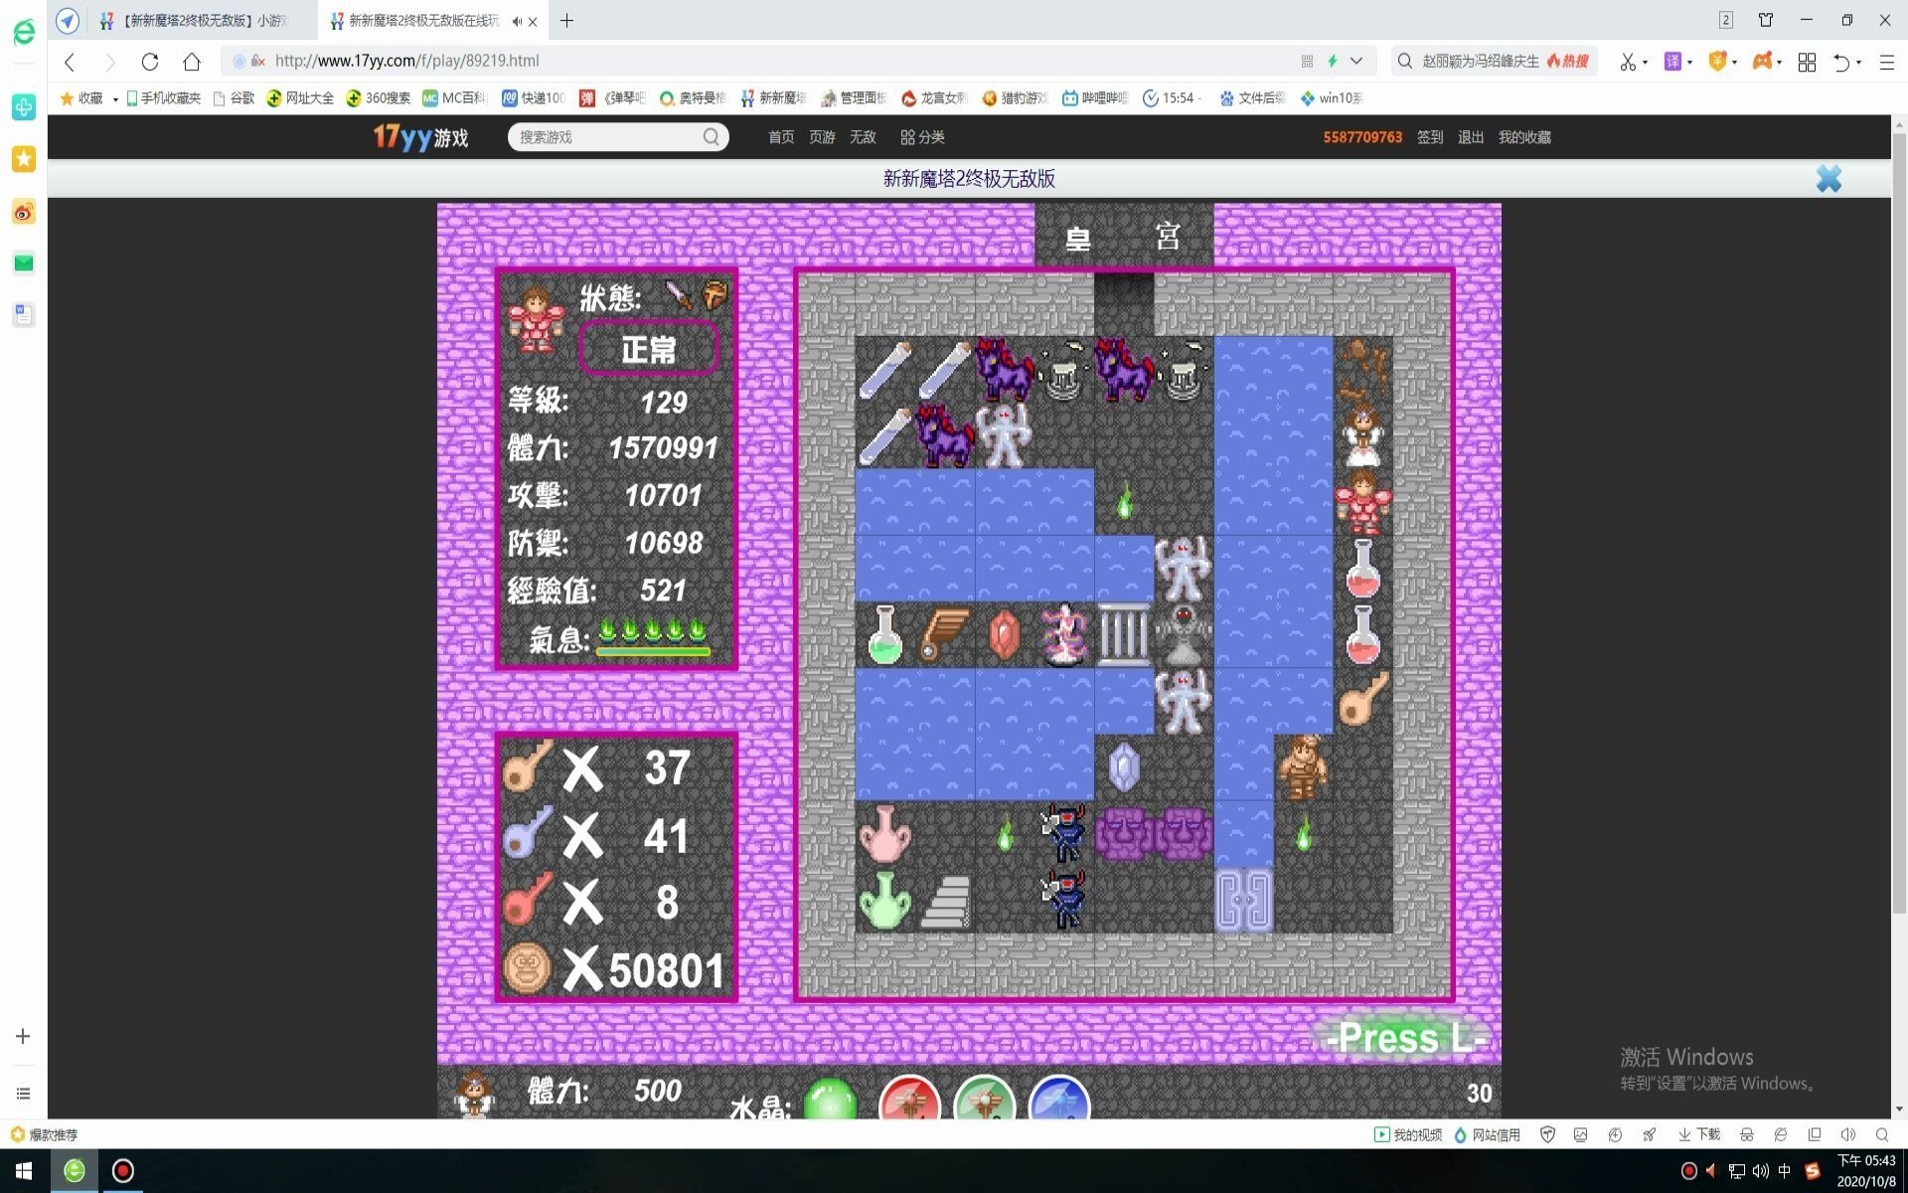
Task: Click the staircase tile in game map
Action: point(945,902)
